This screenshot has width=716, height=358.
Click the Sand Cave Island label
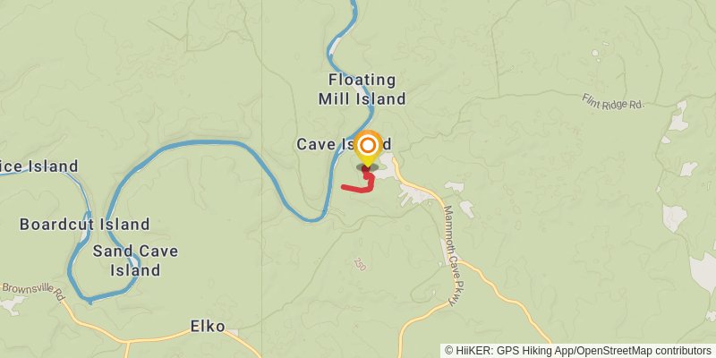135,260
